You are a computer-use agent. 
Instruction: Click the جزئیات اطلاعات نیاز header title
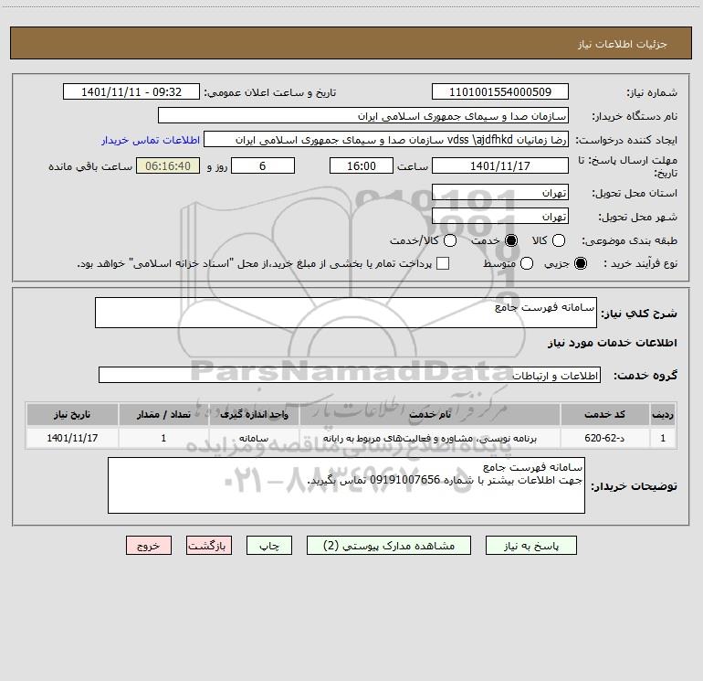[x=623, y=44]
